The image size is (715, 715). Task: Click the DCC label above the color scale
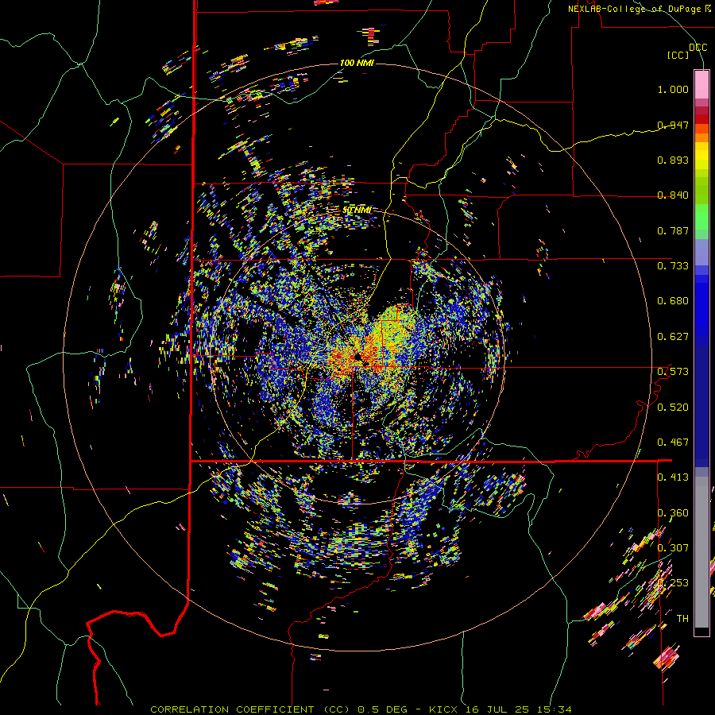point(698,48)
